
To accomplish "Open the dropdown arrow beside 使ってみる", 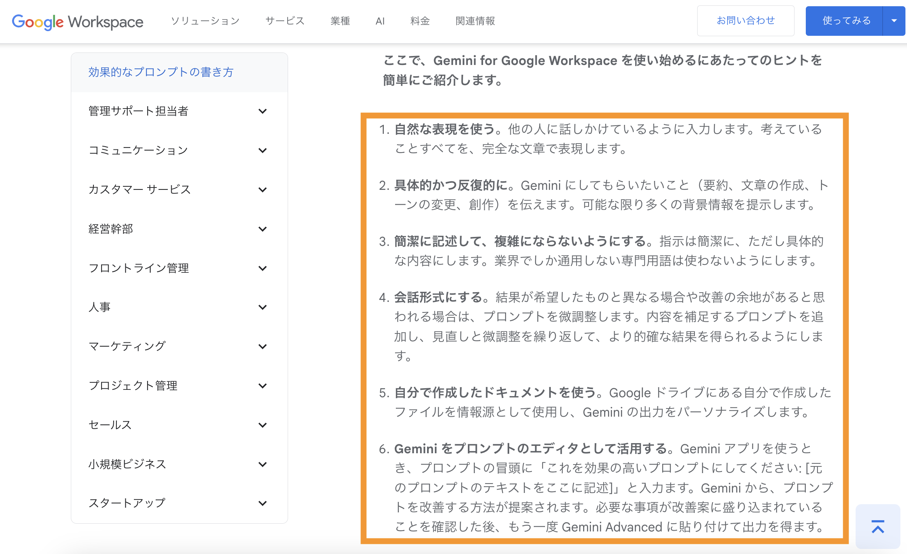I will pos(894,21).
